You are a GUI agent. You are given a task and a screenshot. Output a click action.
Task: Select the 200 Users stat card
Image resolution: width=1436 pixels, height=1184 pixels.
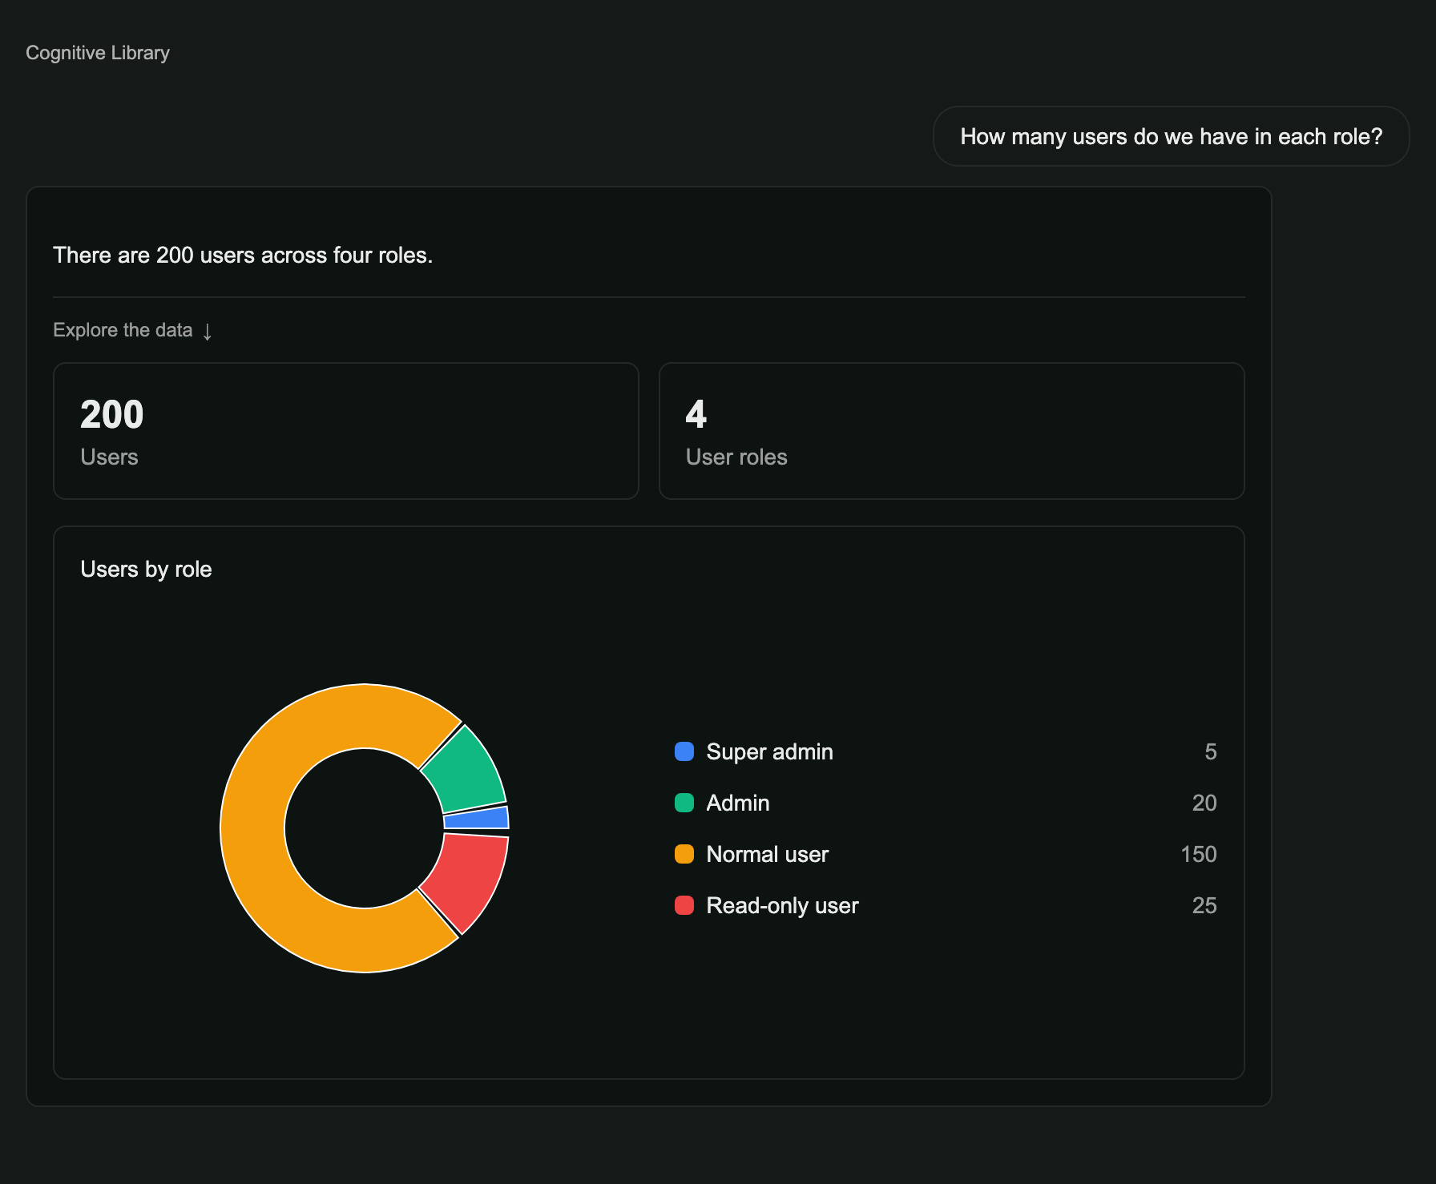[346, 431]
